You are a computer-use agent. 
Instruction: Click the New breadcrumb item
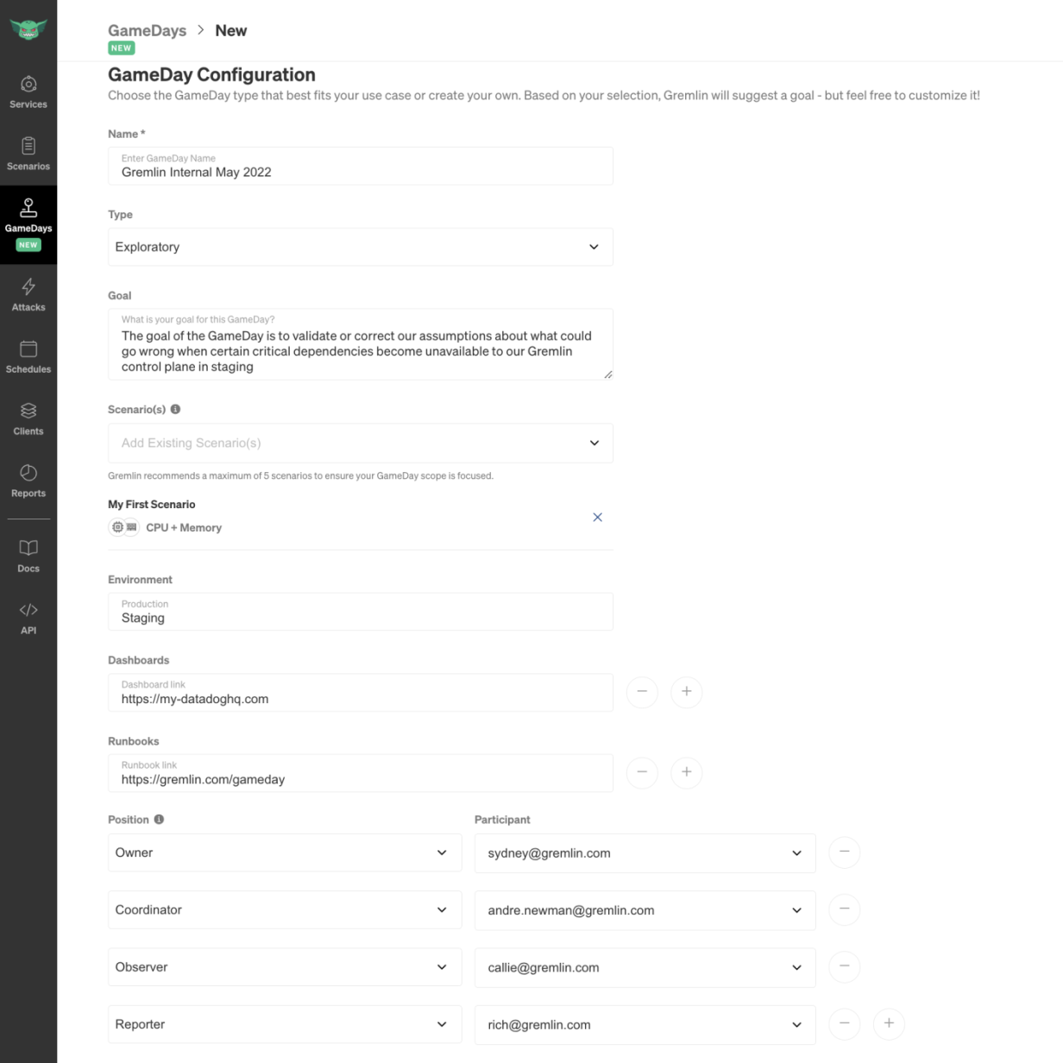230,30
